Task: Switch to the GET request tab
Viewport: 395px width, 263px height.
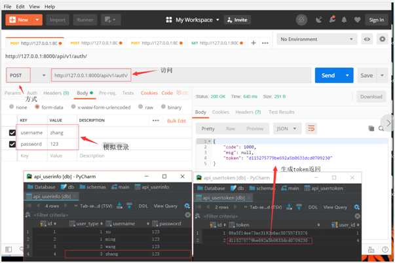Action: (217, 43)
